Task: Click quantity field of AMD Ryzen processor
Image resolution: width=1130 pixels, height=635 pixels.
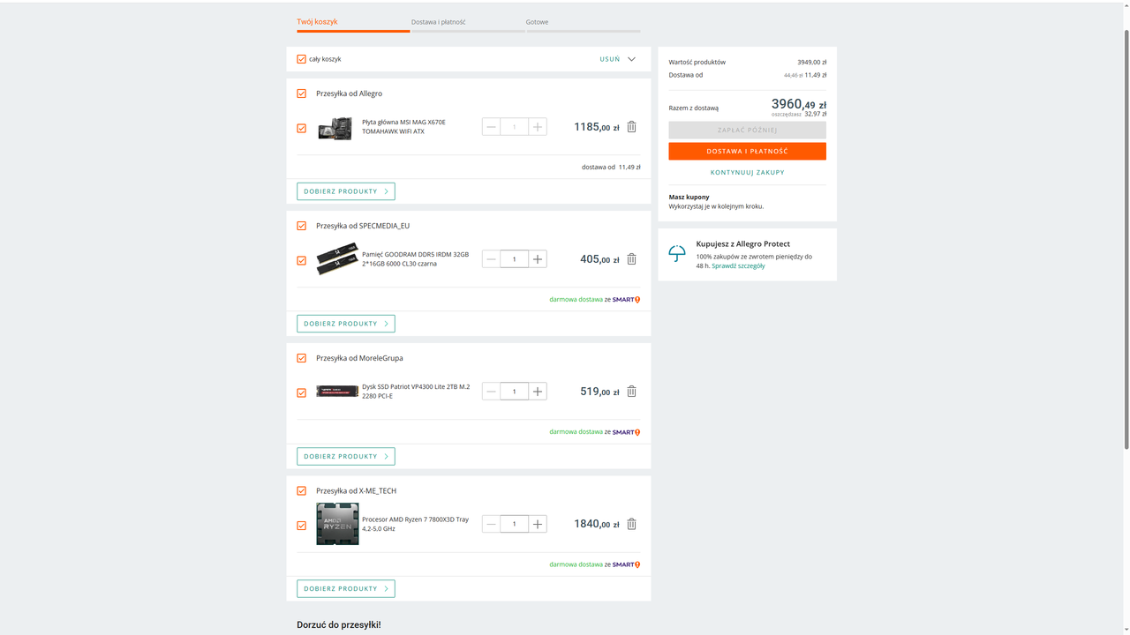Action: [x=514, y=524]
